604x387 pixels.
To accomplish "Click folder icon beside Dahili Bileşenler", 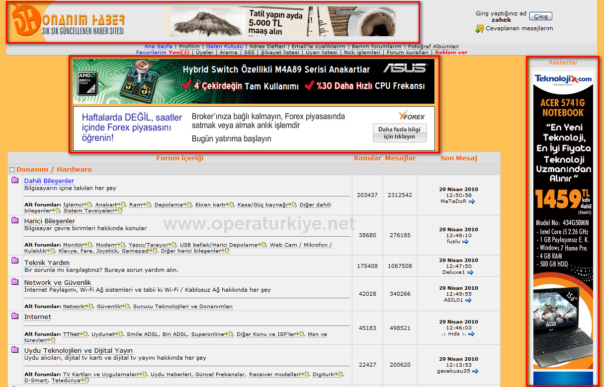I will coord(15,180).
